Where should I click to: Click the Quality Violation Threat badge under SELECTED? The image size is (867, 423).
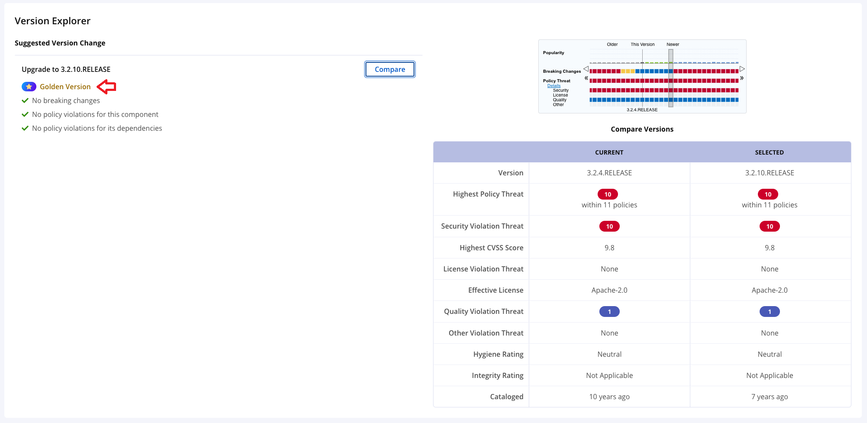(770, 312)
